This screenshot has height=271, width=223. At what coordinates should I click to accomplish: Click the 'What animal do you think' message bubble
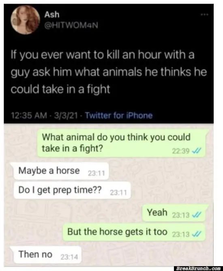click(x=122, y=143)
